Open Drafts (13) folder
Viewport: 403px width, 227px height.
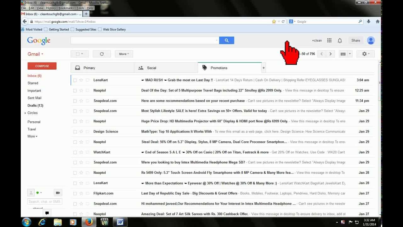(35, 106)
